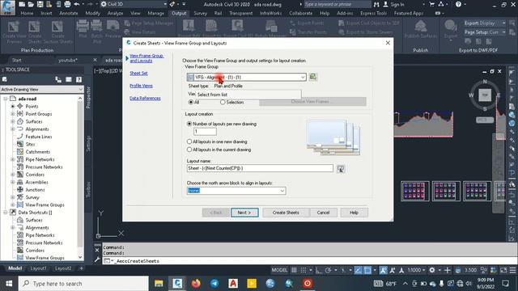Switch to the youtube drawing tab
Image resolution: width=518 pixels, height=291 pixels.
point(68,60)
